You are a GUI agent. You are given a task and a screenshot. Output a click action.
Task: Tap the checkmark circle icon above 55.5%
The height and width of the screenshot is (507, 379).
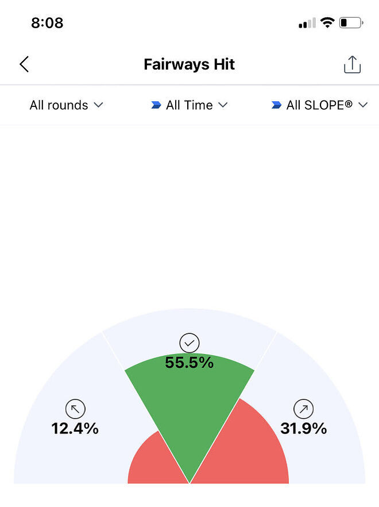click(189, 343)
